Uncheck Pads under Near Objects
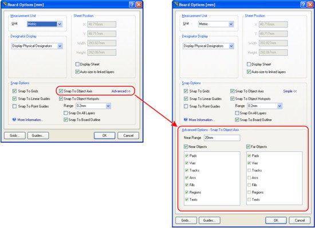Image resolution: width=315 pixels, height=228 pixels. tap(187, 155)
